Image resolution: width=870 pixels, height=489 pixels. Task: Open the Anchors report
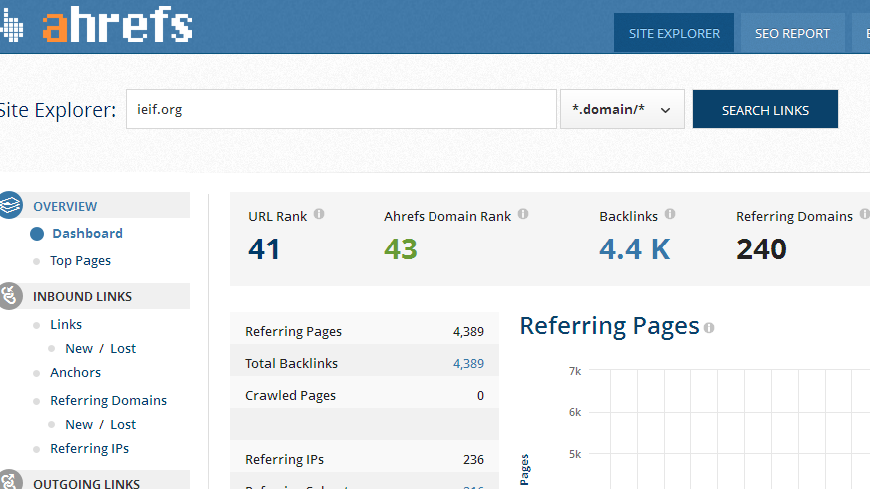(76, 372)
